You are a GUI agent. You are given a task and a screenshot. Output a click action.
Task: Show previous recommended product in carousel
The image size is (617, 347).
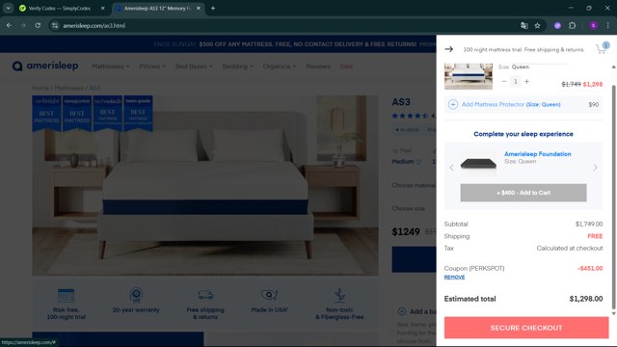point(451,168)
